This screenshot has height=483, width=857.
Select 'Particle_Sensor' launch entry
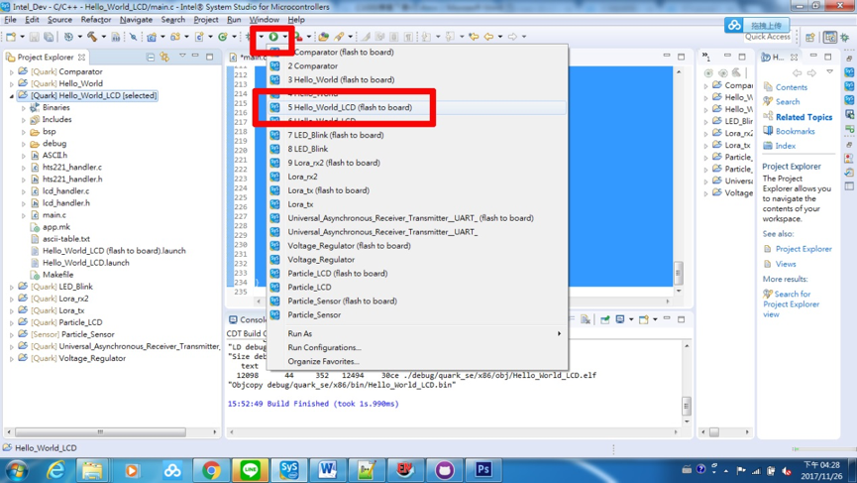click(x=417, y=314)
